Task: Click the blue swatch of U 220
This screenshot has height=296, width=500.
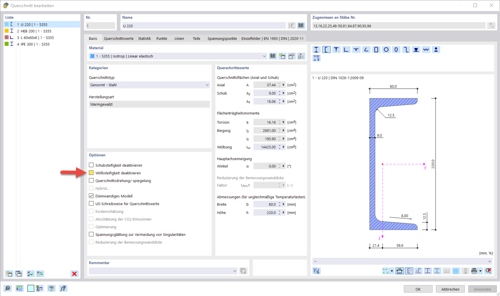Action: click(6, 24)
